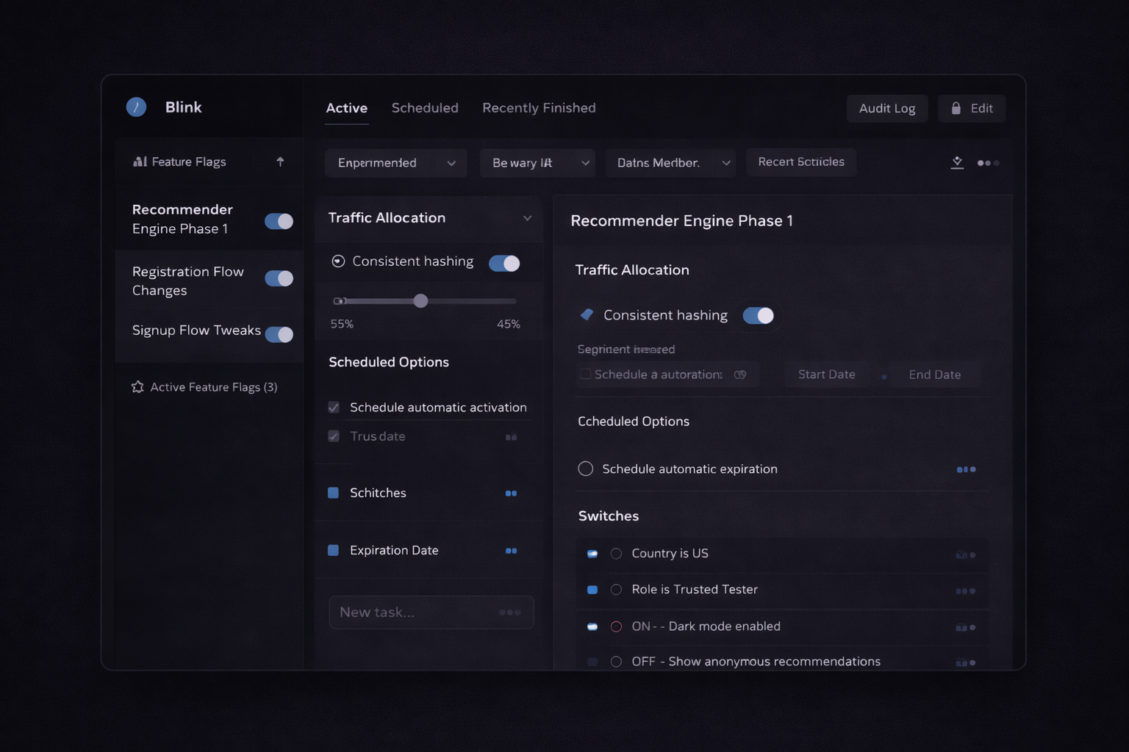This screenshot has height=752, width=1129.
Task: Switch to the Scheduled tab
Action: [x=425, y=108]
